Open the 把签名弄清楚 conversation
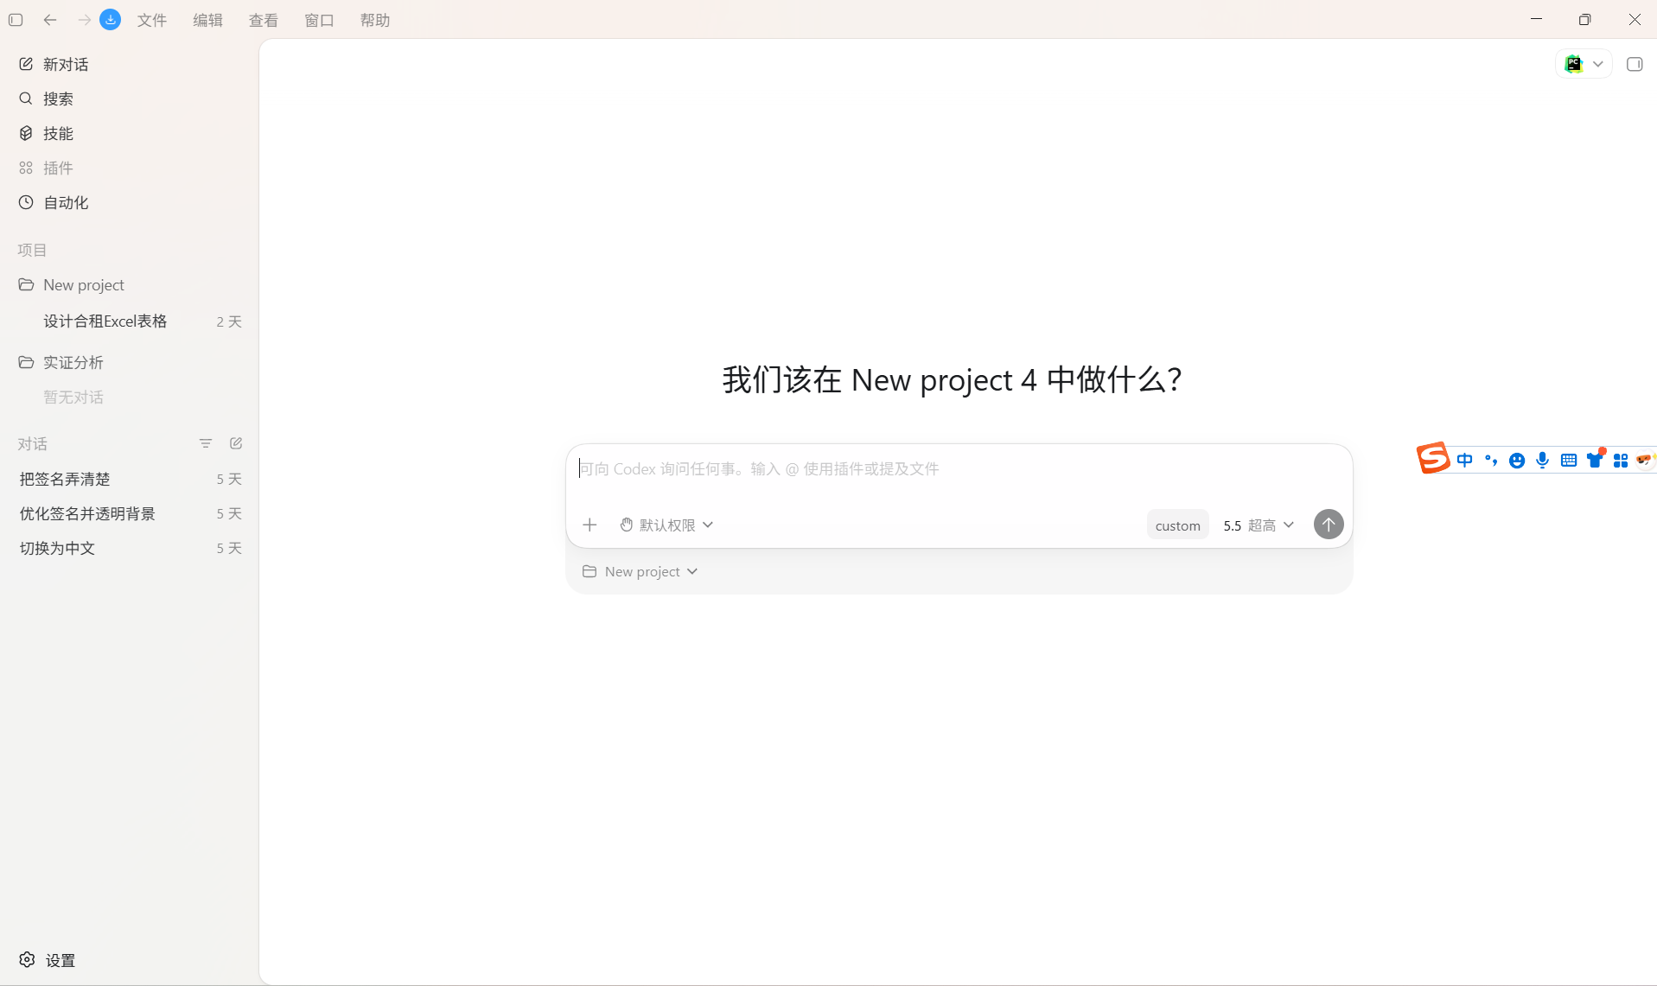Image resolution: width=1657 pixels, height=986 pixels. tap(130, 479)
